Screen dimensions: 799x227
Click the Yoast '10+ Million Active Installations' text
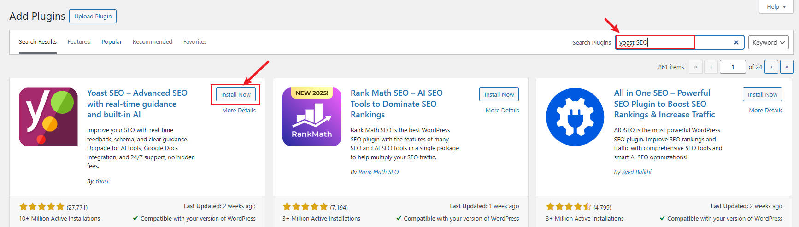[59, 219]
